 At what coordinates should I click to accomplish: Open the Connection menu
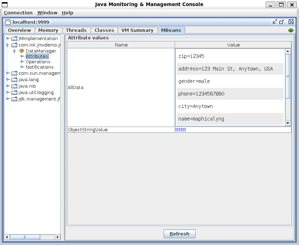pyautogui.click(x=18, y=13)
